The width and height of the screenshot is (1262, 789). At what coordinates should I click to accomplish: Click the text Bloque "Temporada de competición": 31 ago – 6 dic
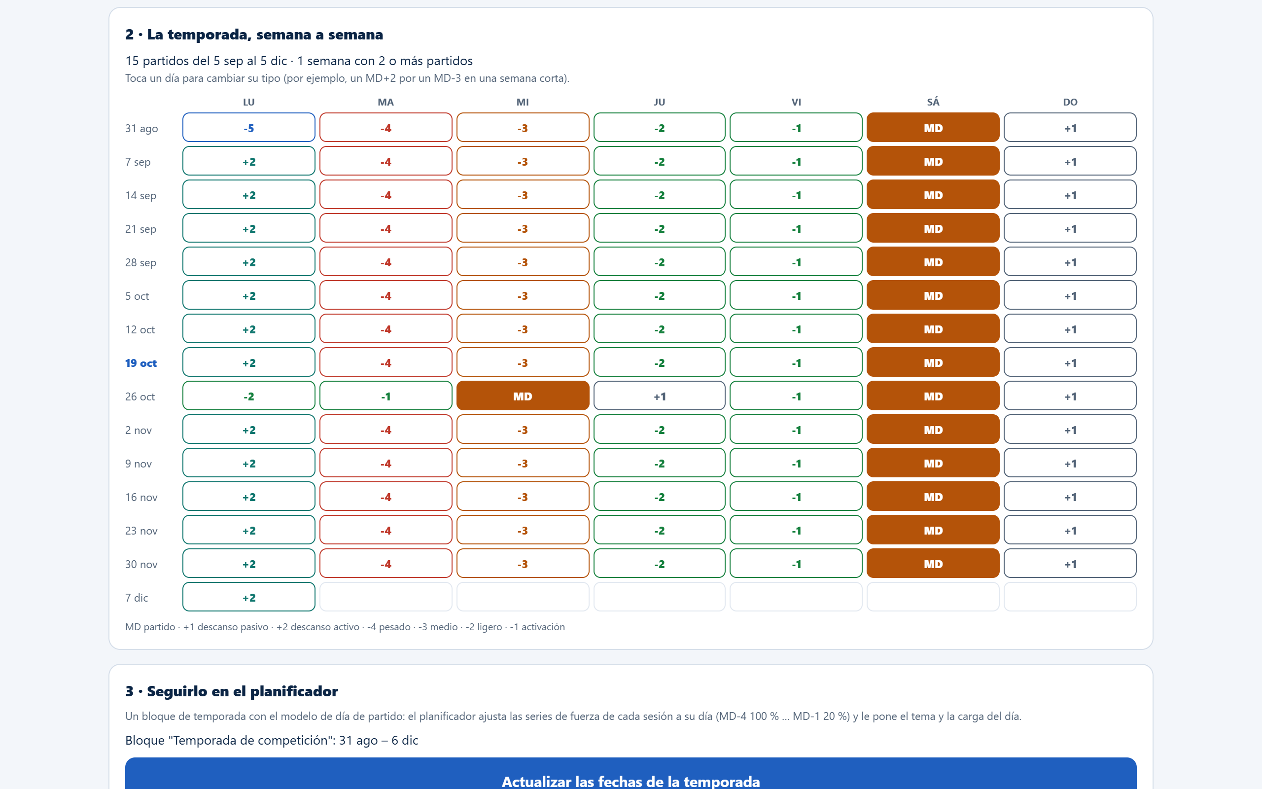click(x=272, y=740)
